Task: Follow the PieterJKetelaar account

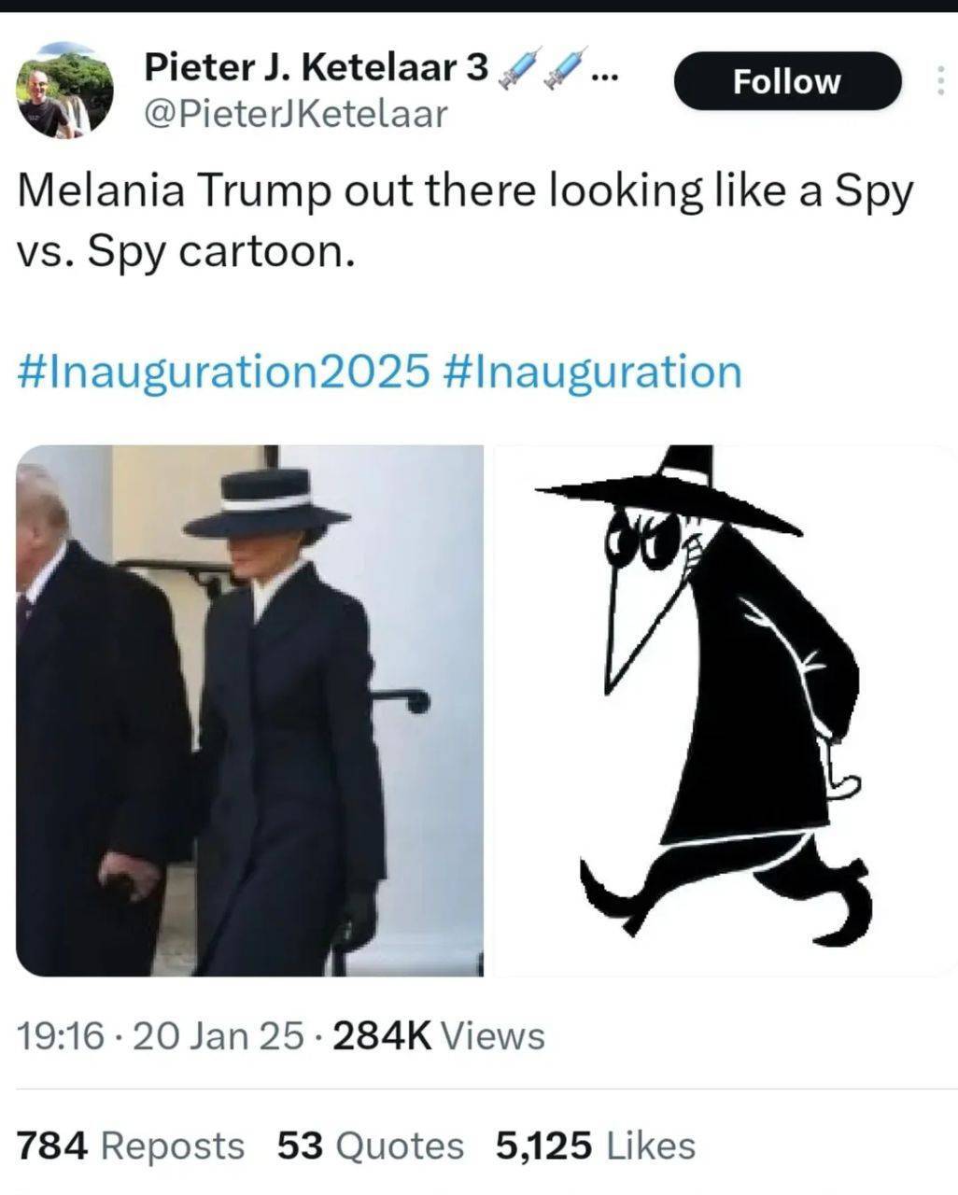Action: [786, 81]
